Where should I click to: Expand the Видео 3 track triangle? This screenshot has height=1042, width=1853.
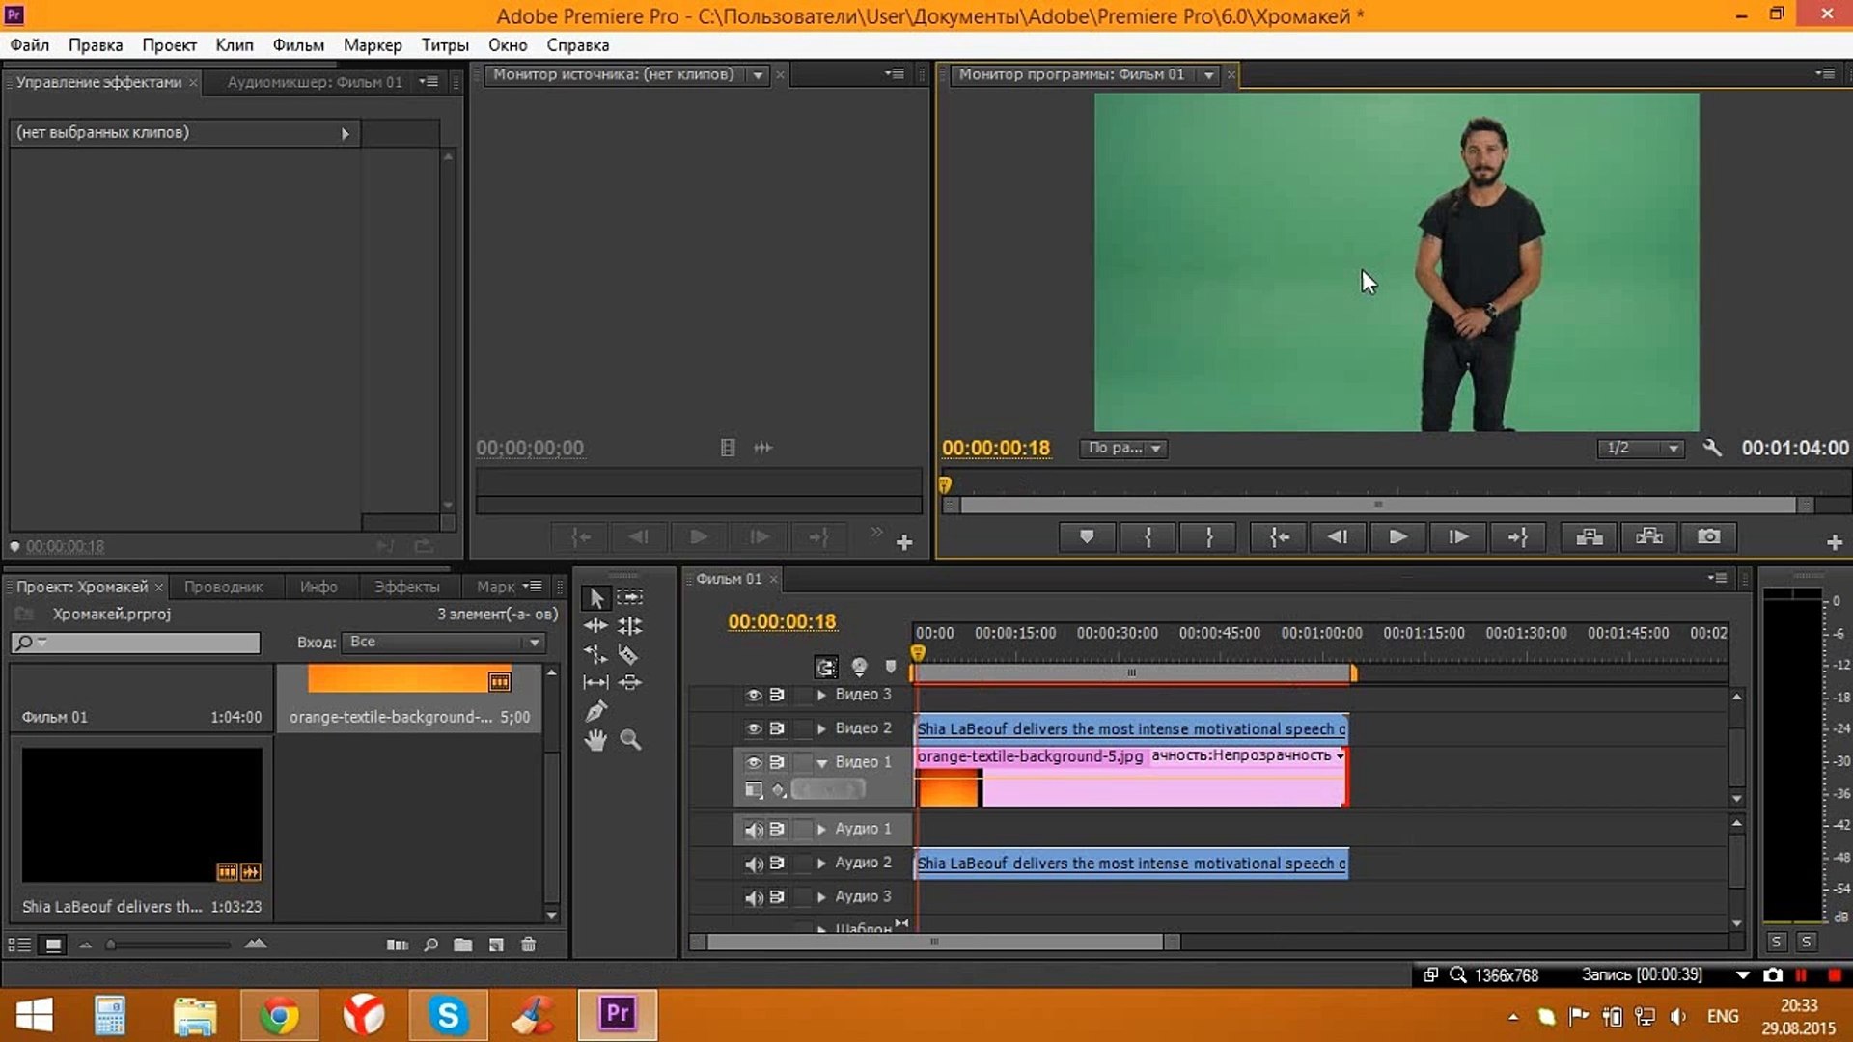coord(821,695)
